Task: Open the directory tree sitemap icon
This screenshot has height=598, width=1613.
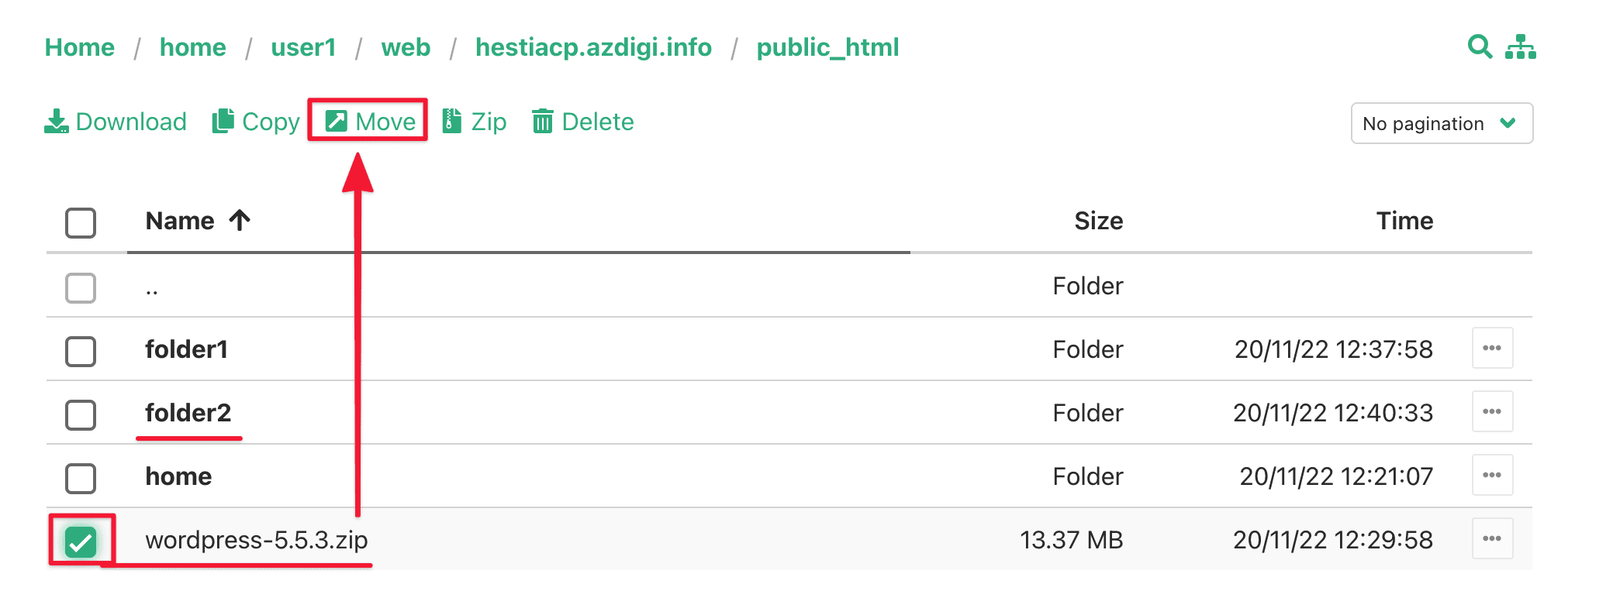Action: pyautogui.click(x=1520, y=47)
